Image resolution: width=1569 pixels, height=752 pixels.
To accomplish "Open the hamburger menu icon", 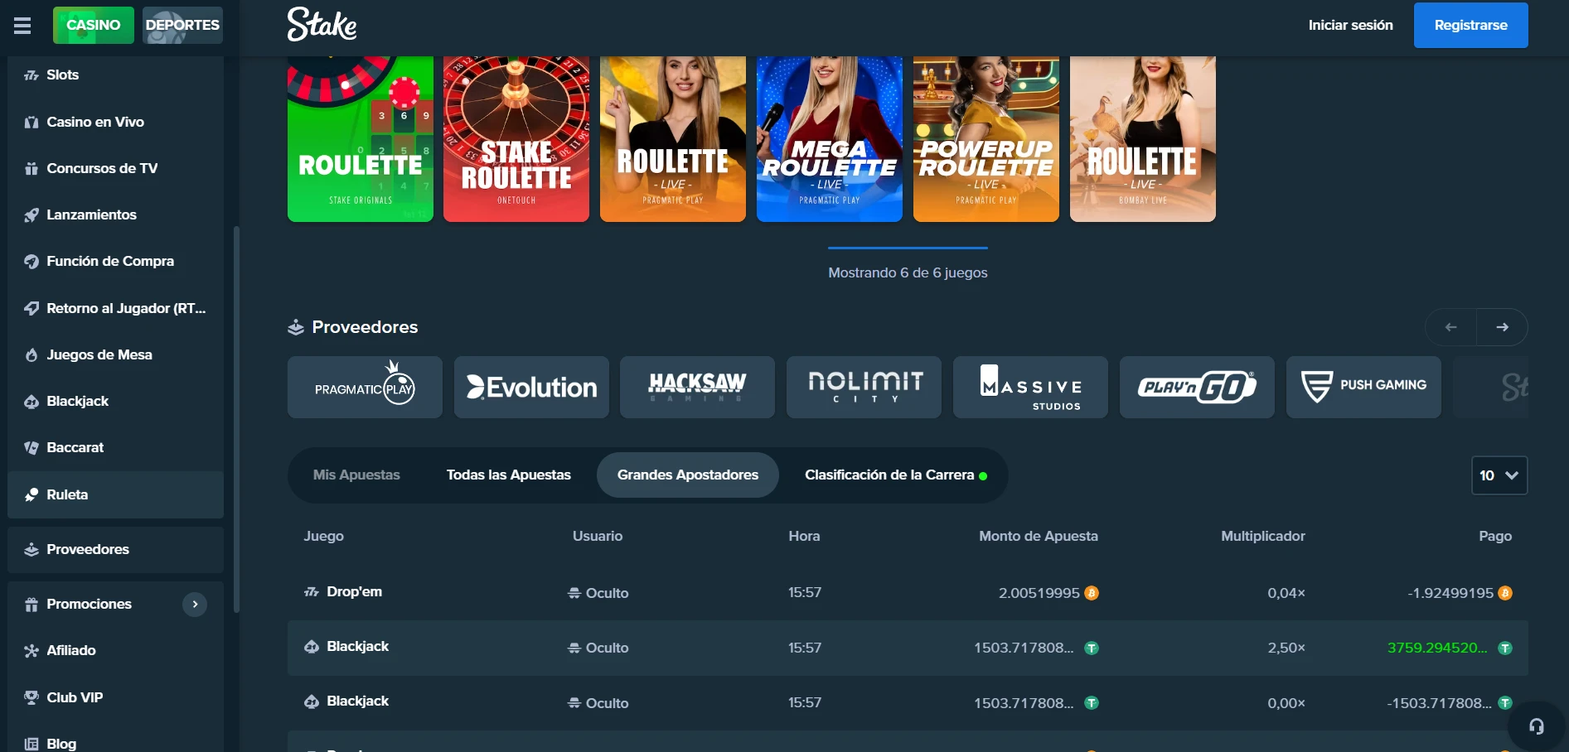I will (x=22, y=26).
